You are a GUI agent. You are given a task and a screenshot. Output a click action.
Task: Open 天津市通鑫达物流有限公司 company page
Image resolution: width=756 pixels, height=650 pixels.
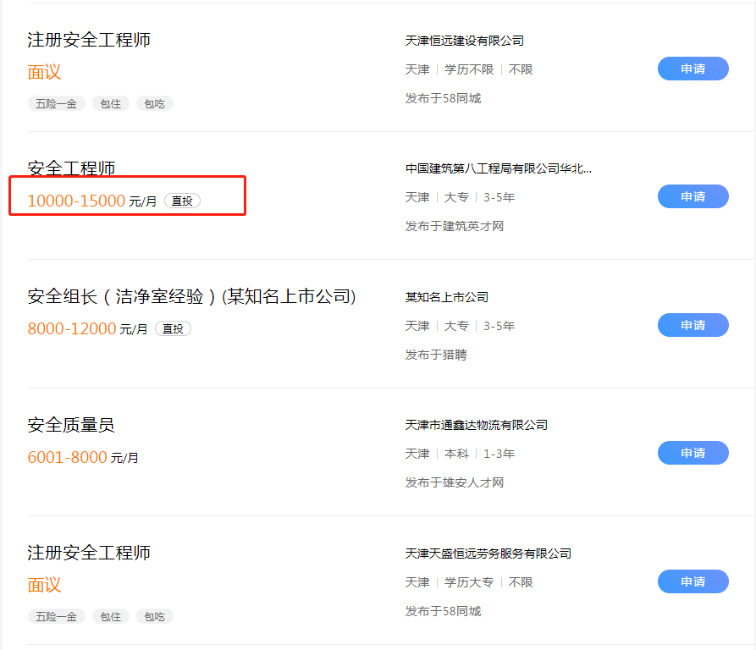477,425
